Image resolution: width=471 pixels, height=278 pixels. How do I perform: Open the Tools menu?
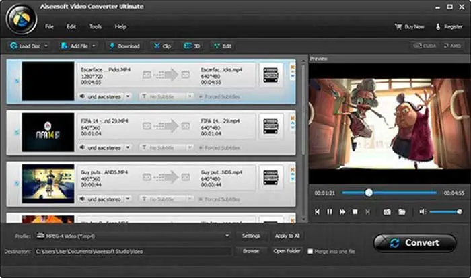tap(95, 26)
